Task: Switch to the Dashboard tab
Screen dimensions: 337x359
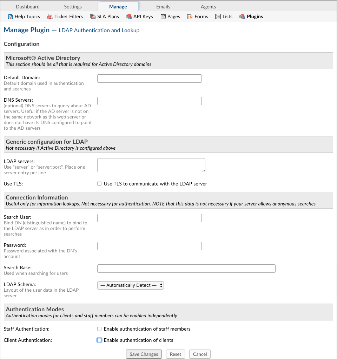Action: (x=28, y=7)
